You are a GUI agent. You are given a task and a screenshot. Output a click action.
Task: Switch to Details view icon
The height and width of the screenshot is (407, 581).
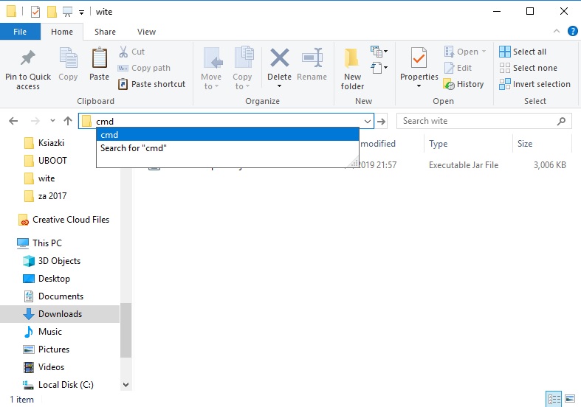tap(554, 399)
